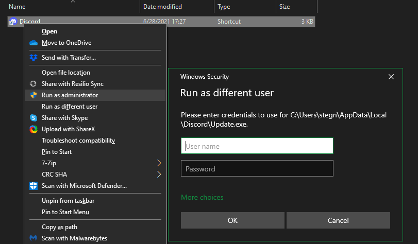The image size is (418, 244).
Task: Click the Resilio Sync icon in context menu
Action: click(x=33, y=84)
